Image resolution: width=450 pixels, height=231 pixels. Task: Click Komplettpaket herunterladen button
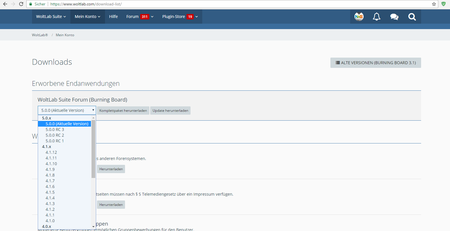point(123,111)
